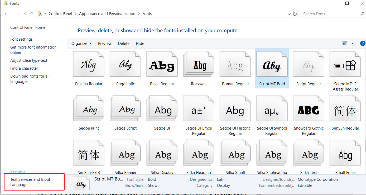Select the Sitka Banner font icon

point(125,153)
